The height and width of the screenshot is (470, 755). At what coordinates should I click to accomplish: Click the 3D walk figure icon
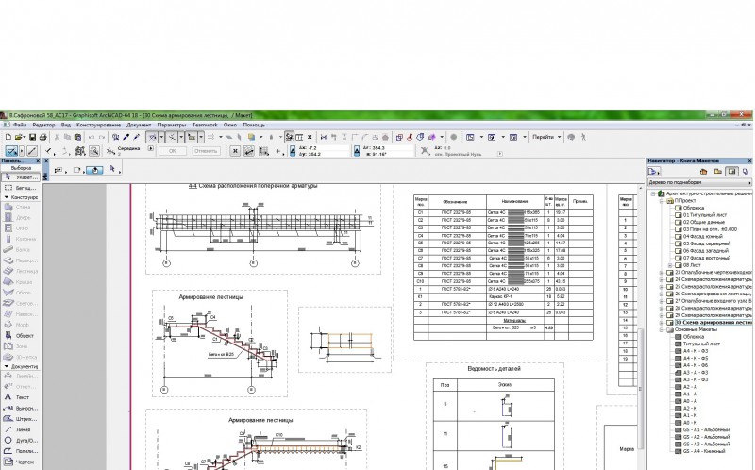click(583, 137)
